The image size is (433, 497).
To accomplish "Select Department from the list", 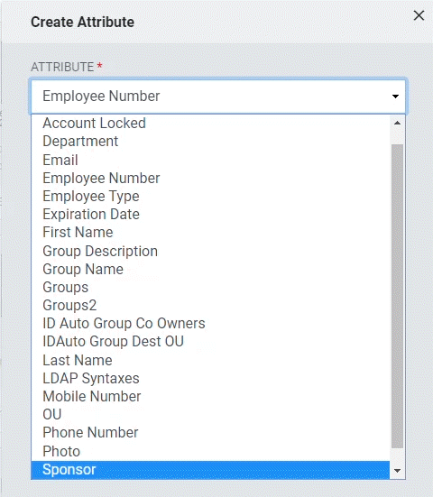I will [x=210, y=141].
